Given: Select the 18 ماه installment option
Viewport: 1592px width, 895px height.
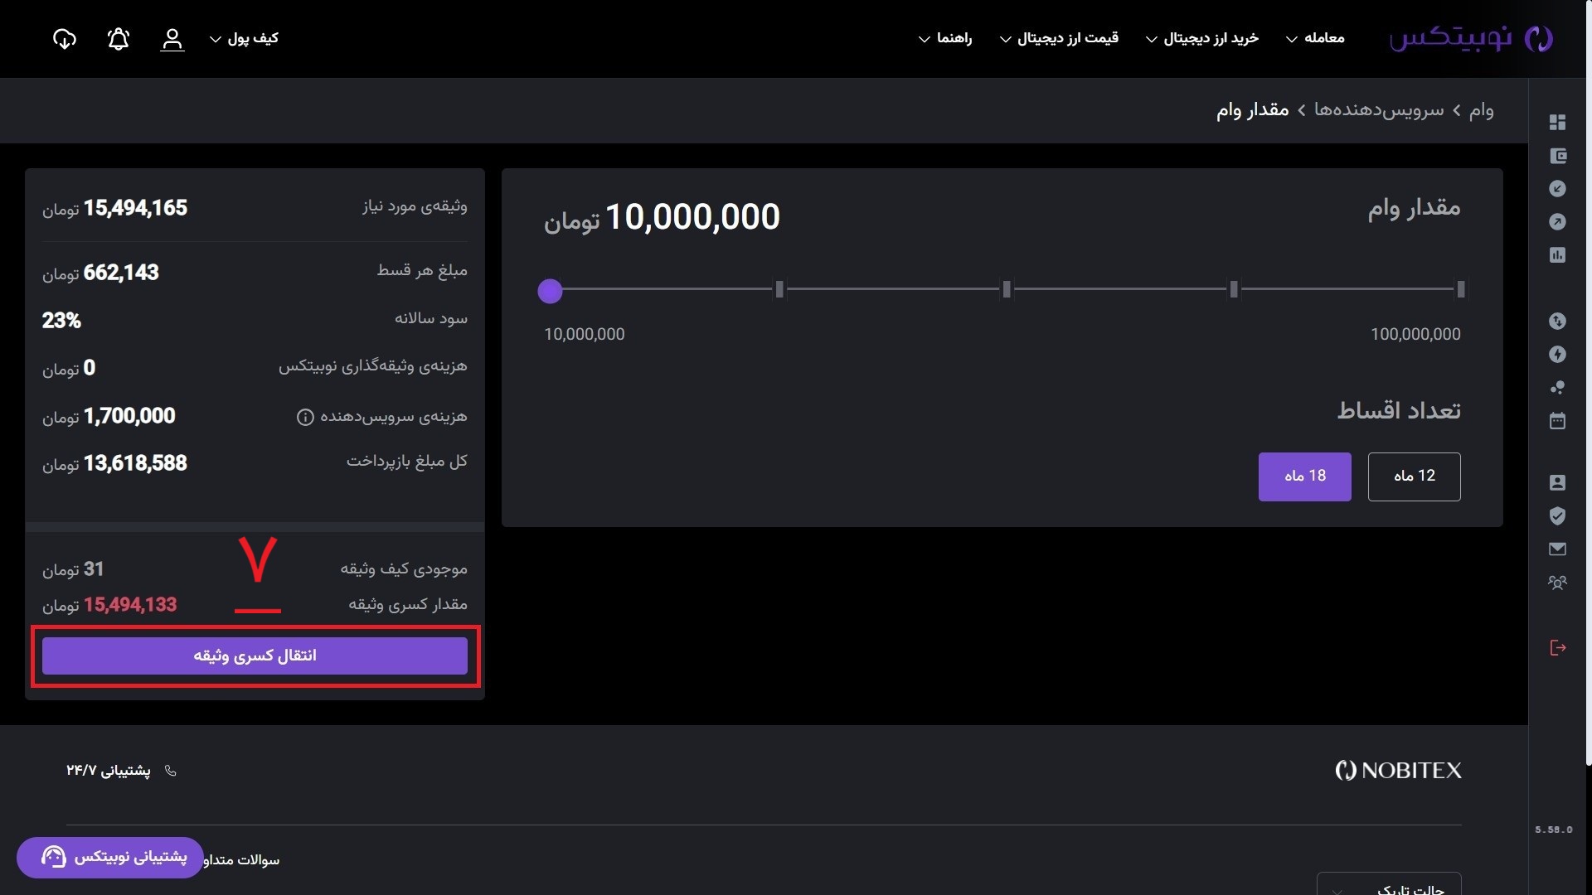Looking at the screenshot, I should tap(1304, 477).
